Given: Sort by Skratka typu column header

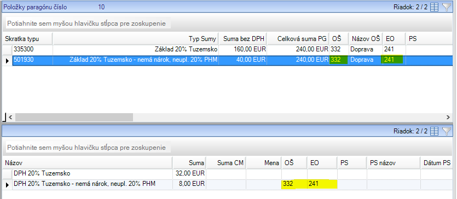Looking at the screenshot, I should [x=28, y=39].
